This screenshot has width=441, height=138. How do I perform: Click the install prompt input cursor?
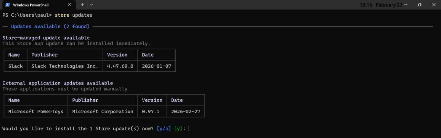click(x=189, y=129)
